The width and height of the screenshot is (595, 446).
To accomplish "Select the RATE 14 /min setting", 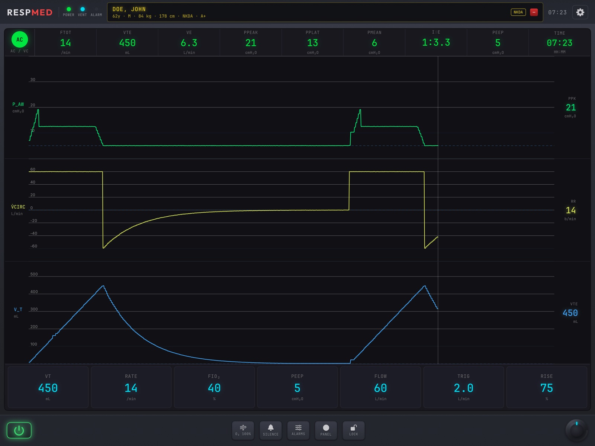I will 131,387.
